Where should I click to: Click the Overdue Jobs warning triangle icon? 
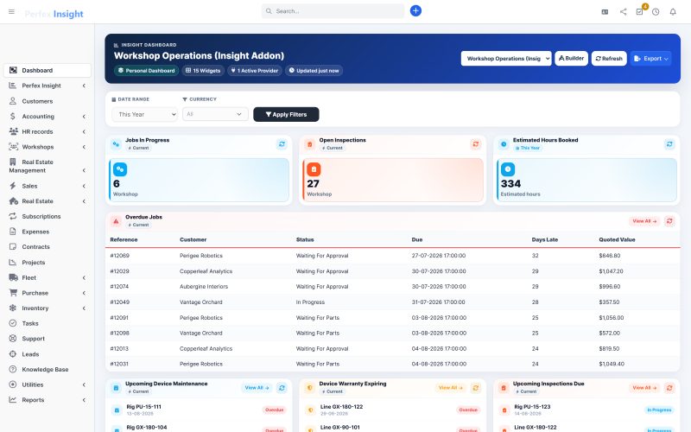pyautogui.click(x=116, y=221)
